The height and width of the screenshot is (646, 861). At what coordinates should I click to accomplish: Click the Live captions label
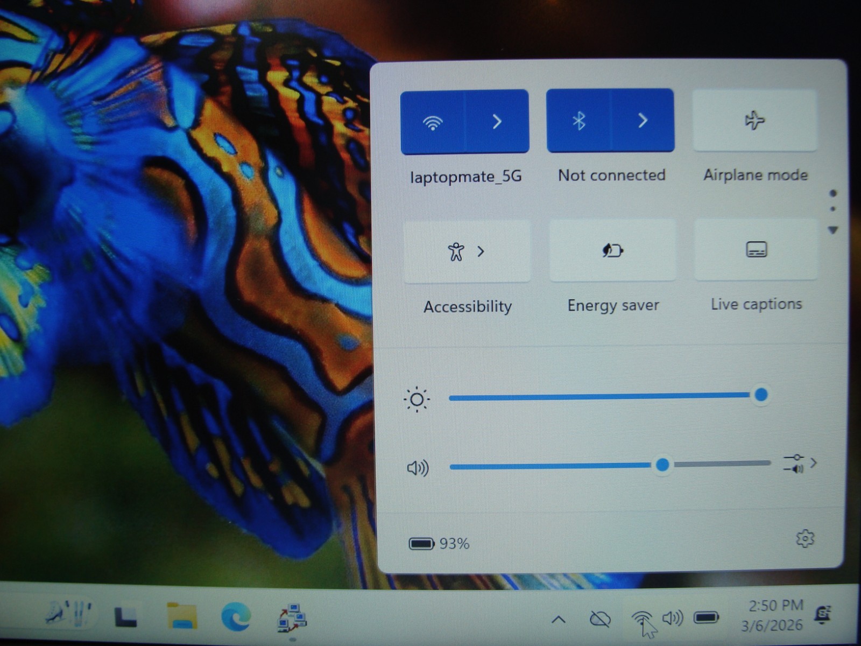point(756,304)
